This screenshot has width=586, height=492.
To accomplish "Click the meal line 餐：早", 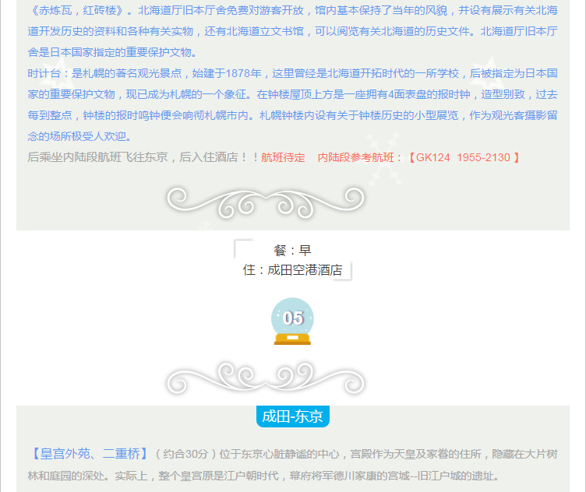I will point(292,250).
